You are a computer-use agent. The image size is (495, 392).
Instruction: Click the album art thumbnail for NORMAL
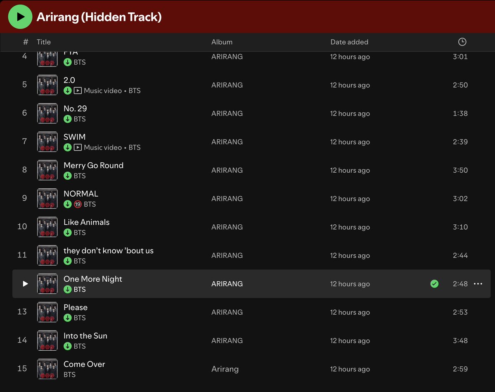pyautogui.click(x=47, y=199)
